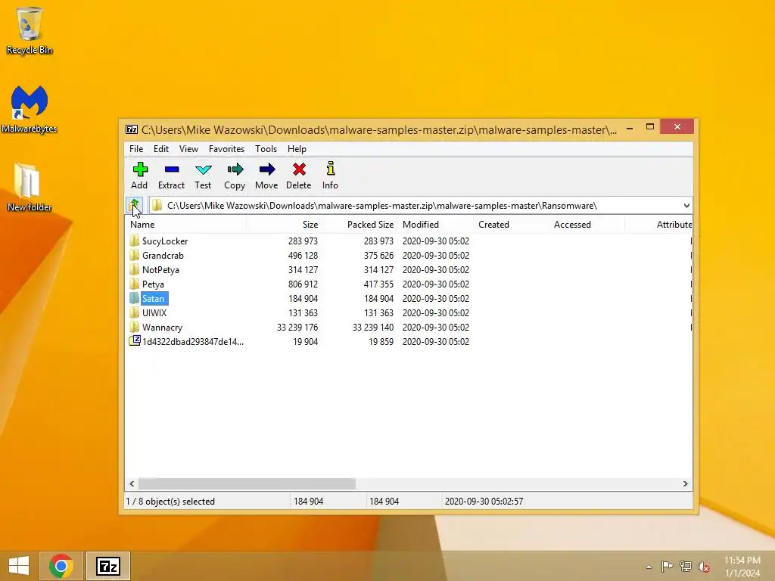Click the 7-Zip title bar icon
The image size is (775, 581).
pos(132,130)
